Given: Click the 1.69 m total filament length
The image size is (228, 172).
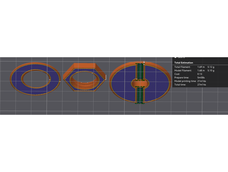Looking at the screenshot, I should (x=200, y=67).
